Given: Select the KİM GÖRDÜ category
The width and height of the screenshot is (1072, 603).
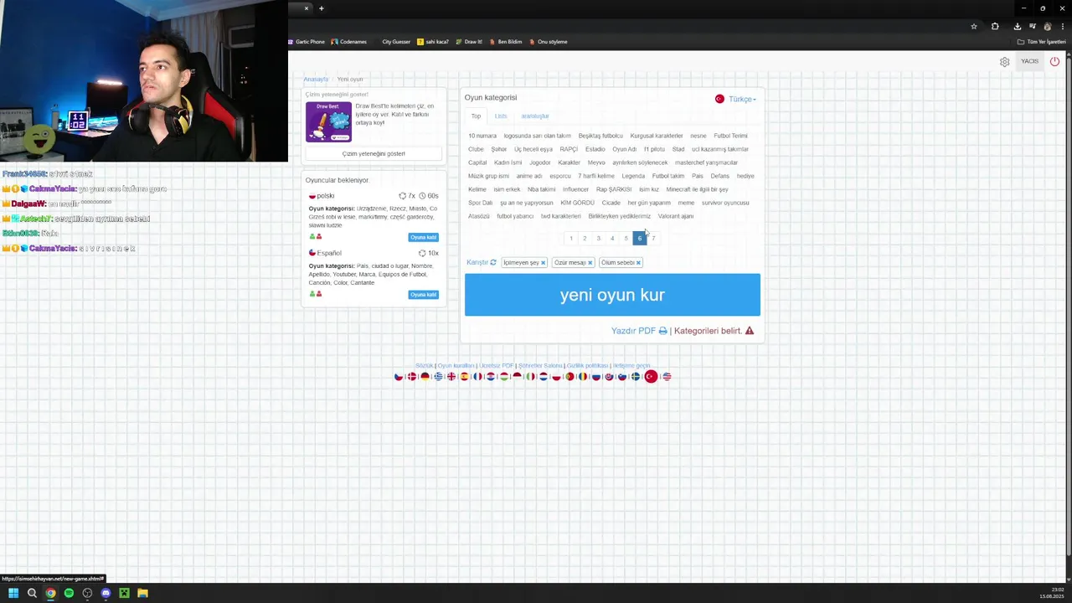Looking at the screenshot, I should 577,203.
